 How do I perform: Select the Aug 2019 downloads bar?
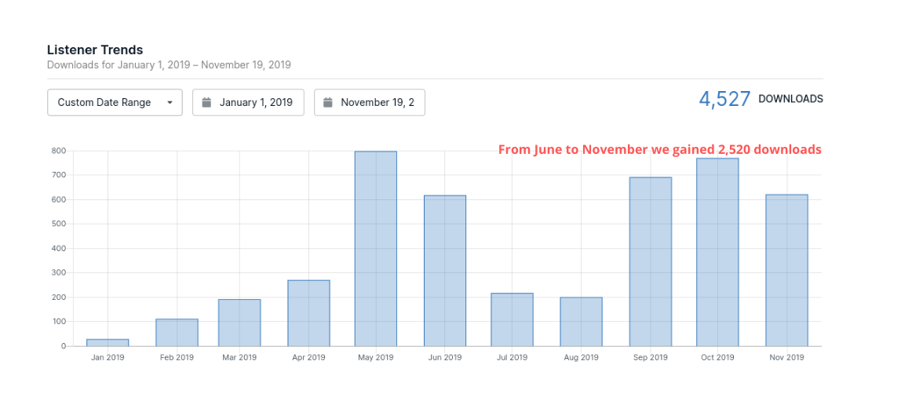tap(581, 322)
